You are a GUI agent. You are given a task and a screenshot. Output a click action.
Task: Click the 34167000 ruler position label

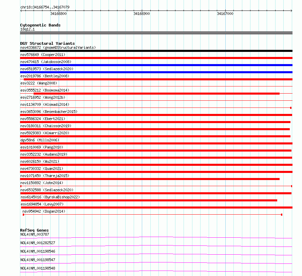[x=225, y=14]
